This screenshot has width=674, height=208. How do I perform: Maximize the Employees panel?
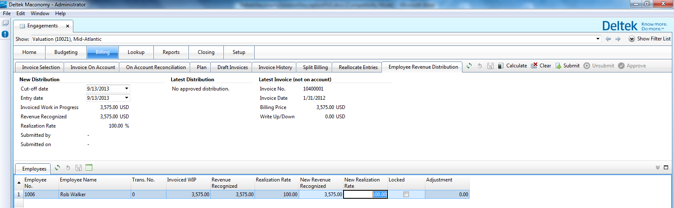pos(666,168)
